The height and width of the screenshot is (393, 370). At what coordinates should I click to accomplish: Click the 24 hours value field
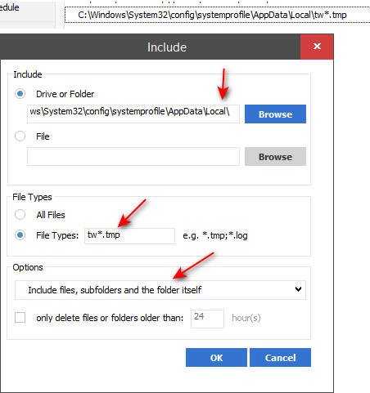[207, 319]
